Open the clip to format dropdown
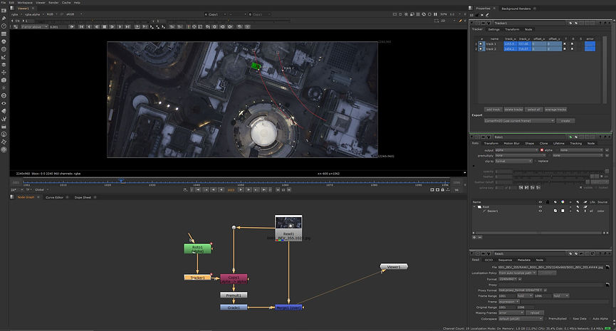Screen dimensions: 616x331 (513, 161)
